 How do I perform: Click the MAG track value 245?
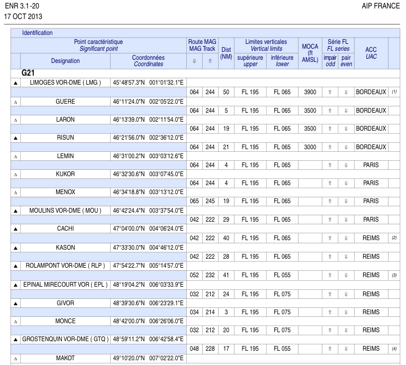210,201
